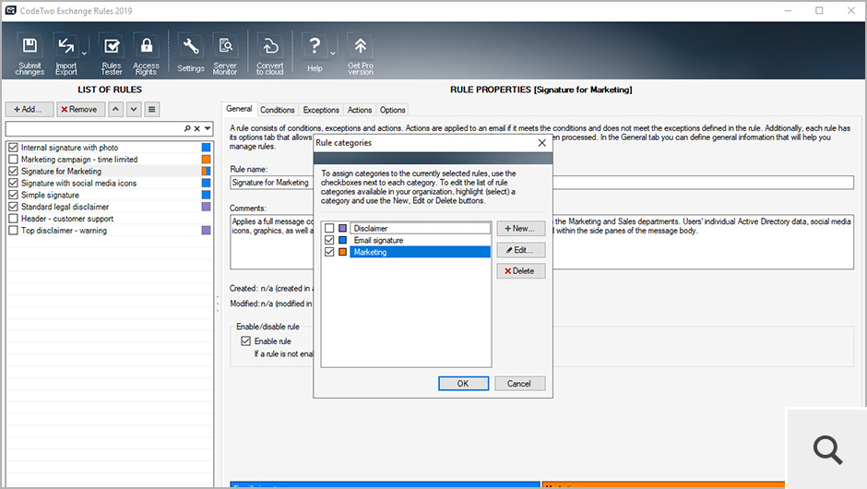Close the Rule categories dialog
Image resolution: width=867 pixels, height=489 pixels.
pos(542,143)
